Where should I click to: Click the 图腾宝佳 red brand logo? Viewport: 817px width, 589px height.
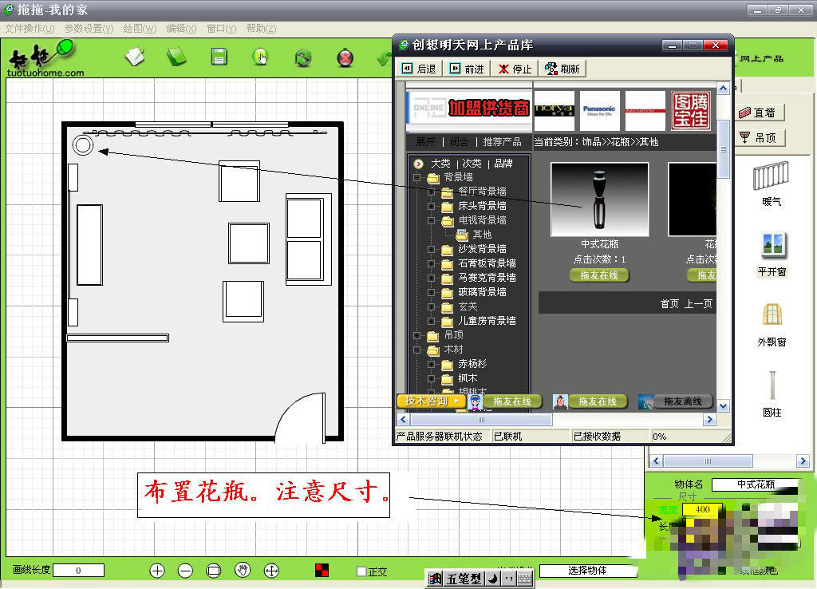point(690,110)
